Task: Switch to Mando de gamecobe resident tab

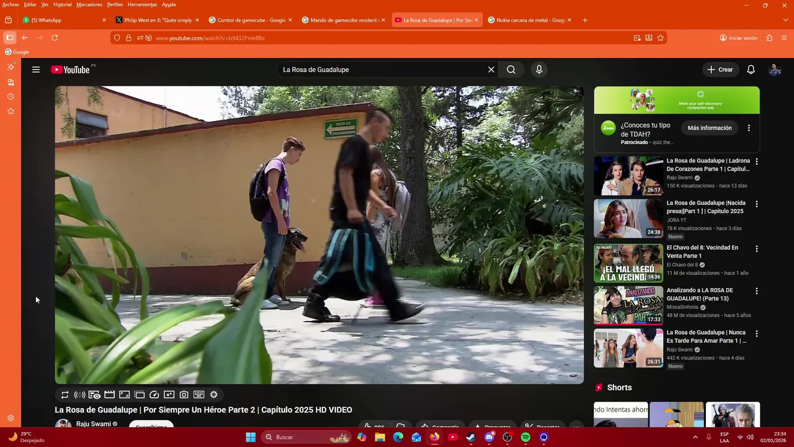Action: click(344, 20)
